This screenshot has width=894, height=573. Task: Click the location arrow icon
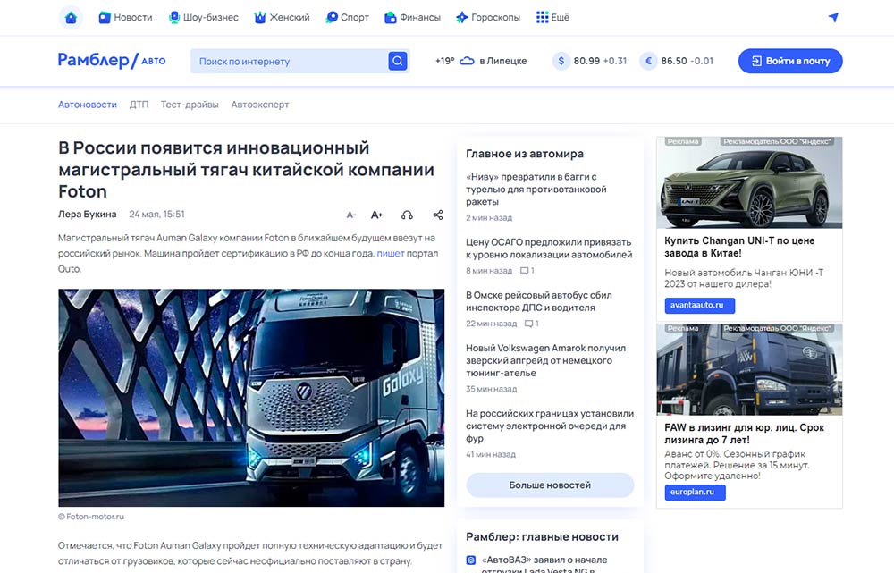[x=833, y=17]
